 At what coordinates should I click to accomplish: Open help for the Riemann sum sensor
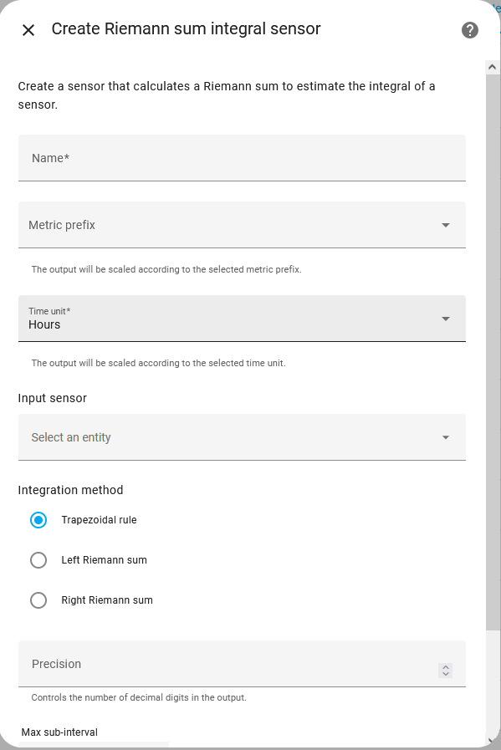tap(469, 30)
